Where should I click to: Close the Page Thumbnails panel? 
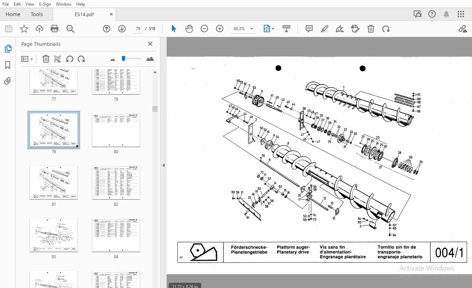coord(150,44)
